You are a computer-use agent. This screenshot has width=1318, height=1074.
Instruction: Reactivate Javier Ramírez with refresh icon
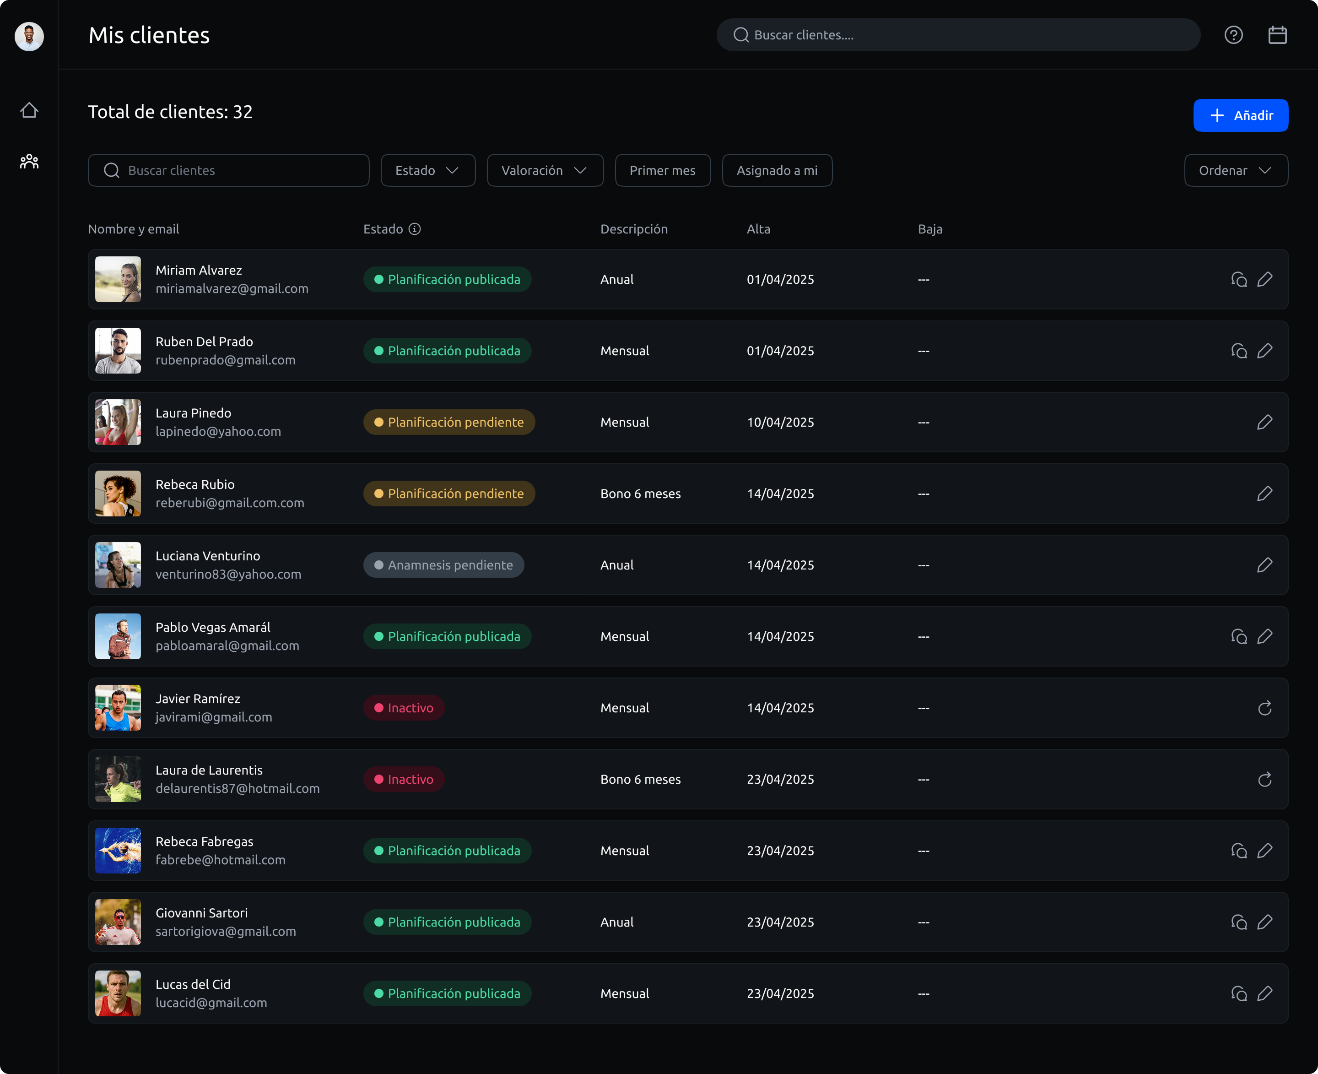pyautogui.click(x=1265, y=708)
